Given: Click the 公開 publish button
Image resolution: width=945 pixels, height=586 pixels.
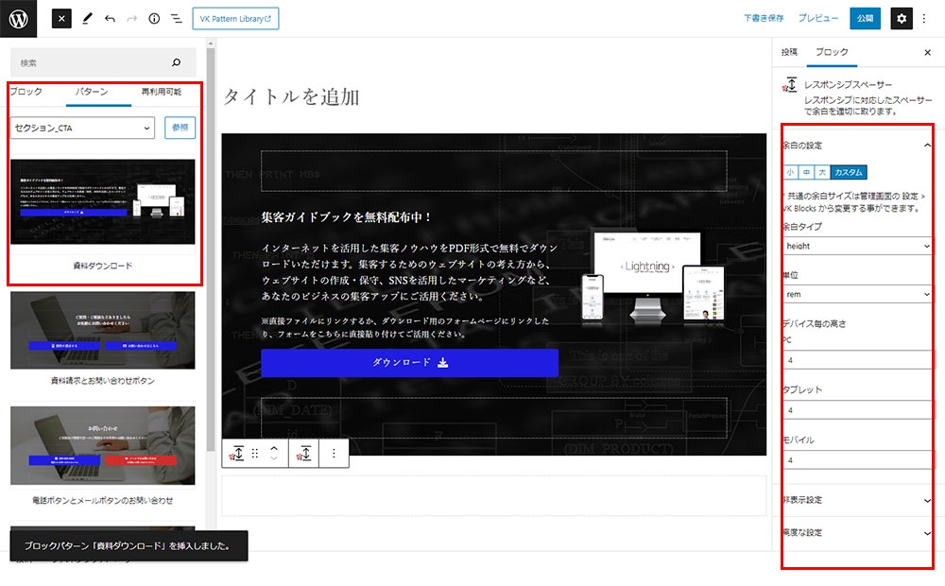Looking at the screenshot, I should coord(863,18).
